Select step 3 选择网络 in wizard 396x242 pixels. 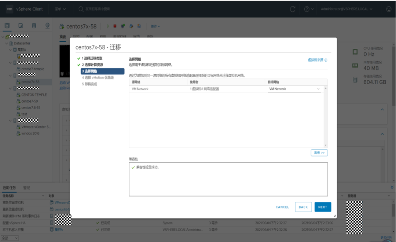(102, 71)
